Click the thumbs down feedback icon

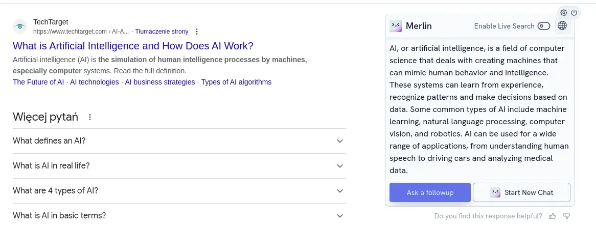pos(567,216)
